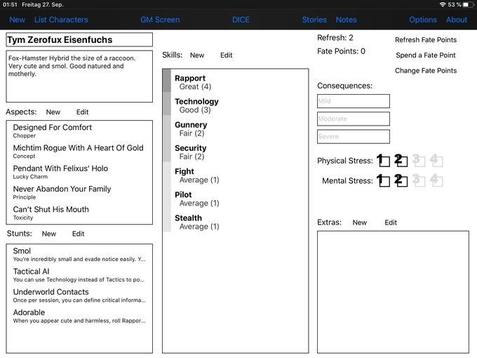Image resolution: width=477 pixels, height=358 pixels.
Task: Click the Refresh: 2 value
Action: tap(335, 38)
